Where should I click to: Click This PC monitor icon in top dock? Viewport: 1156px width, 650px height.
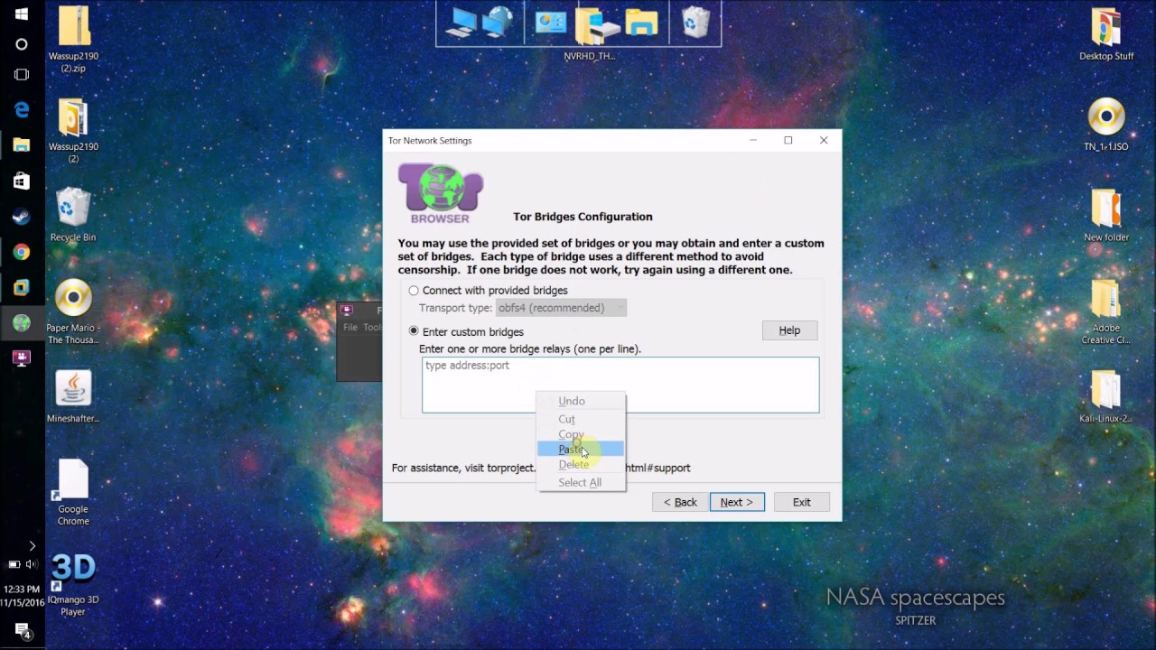[461, 23]
